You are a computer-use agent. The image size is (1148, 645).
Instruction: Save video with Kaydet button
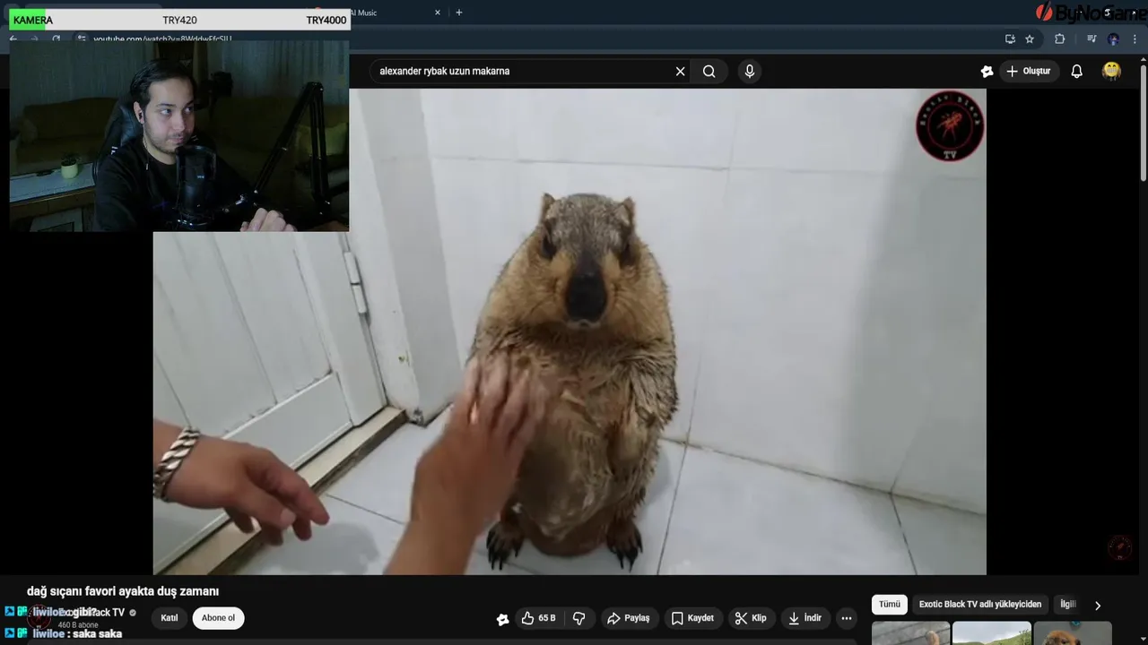click(692, 618)
